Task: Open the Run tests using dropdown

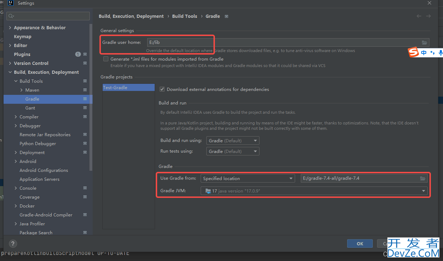Action: tap(233, 151)
